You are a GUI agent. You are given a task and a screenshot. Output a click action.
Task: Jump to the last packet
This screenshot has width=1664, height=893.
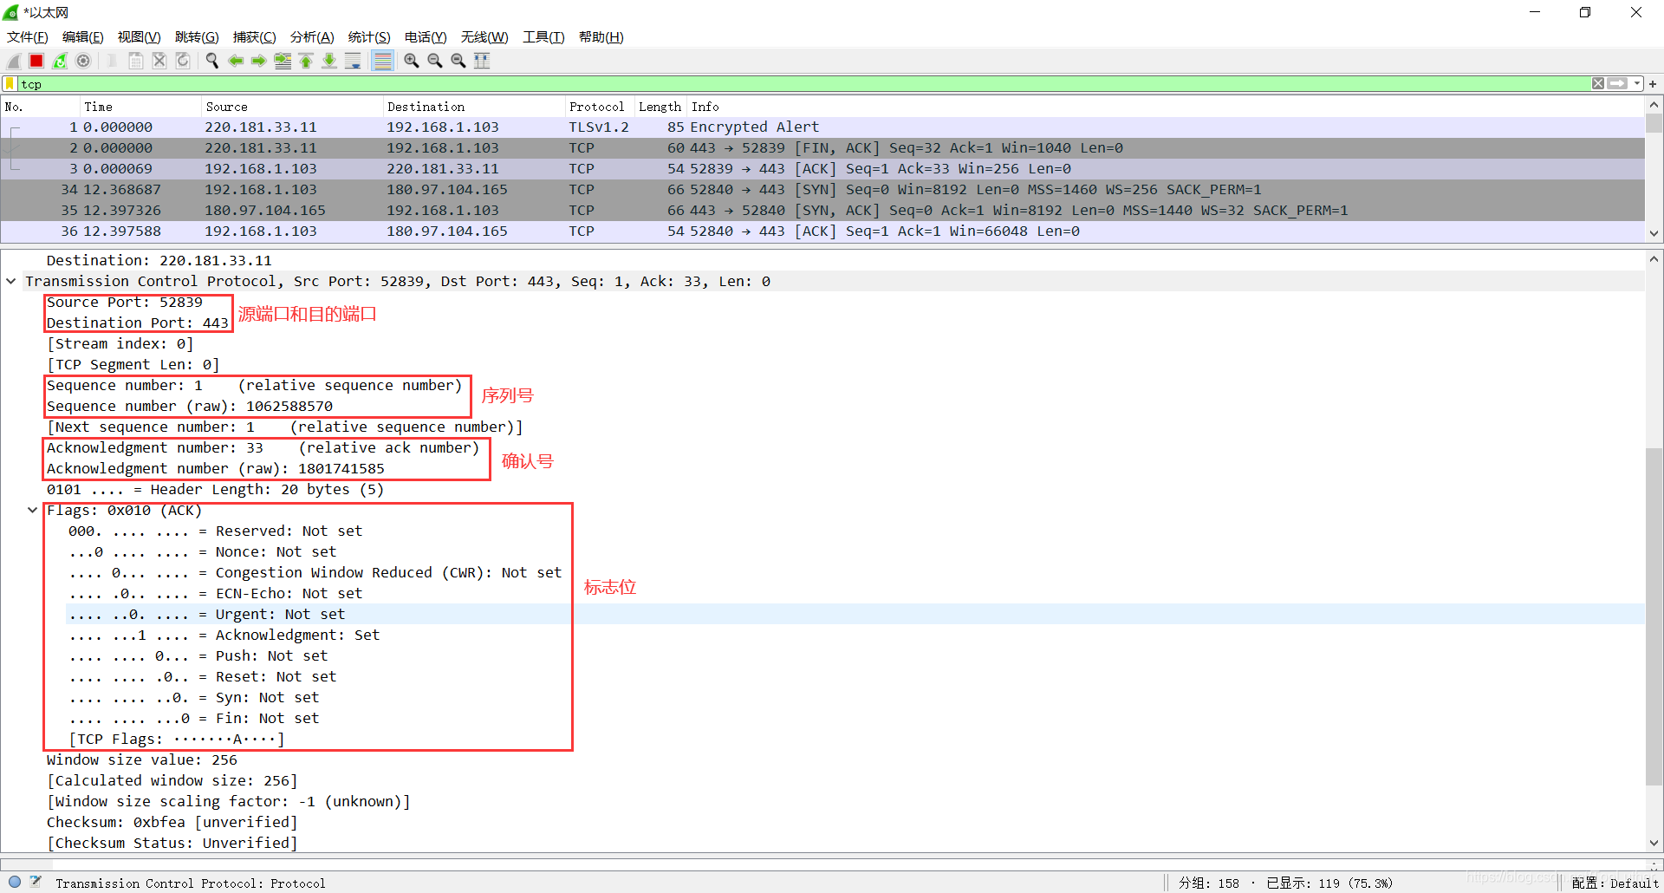[329, 61]
